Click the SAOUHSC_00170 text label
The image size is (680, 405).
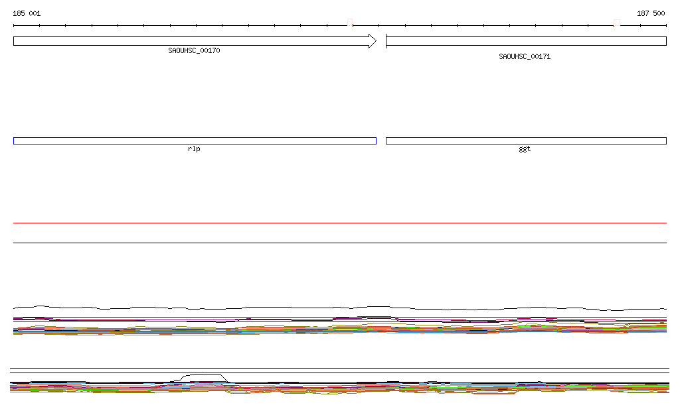coord(194,50)
